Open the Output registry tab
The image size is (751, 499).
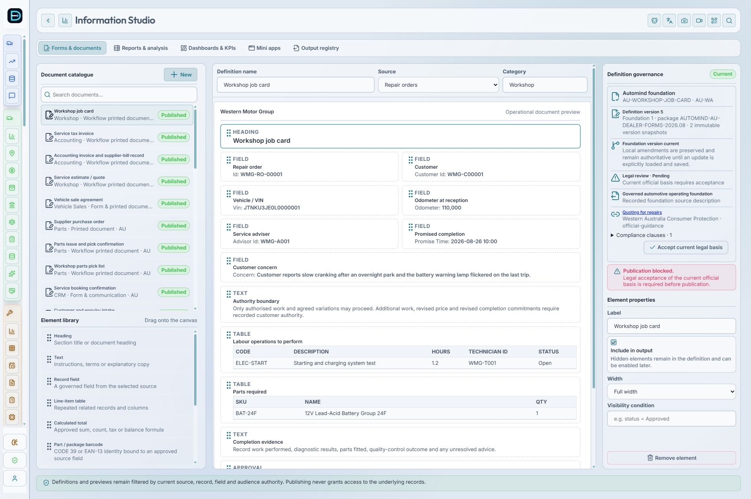coord(316,48)
